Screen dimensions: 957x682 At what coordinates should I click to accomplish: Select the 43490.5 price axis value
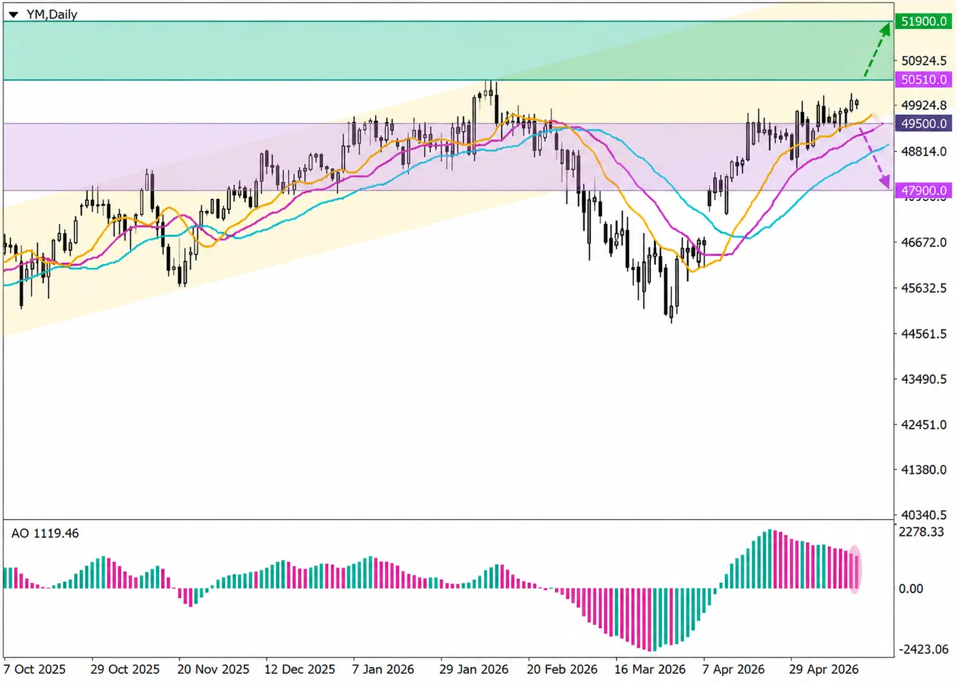pyautogui.click(x=924, y=379)
